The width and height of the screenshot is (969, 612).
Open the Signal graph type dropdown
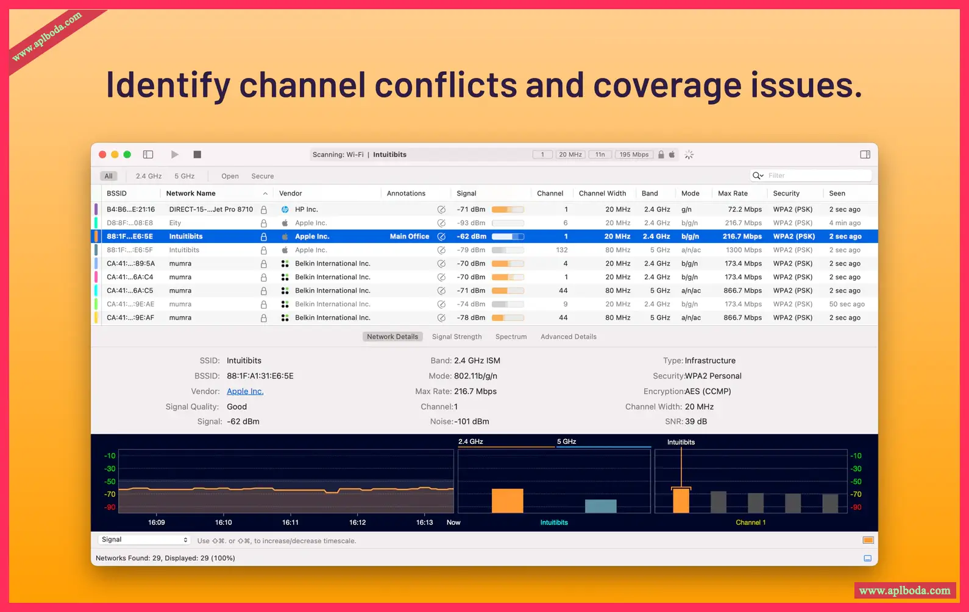[144, 540]
